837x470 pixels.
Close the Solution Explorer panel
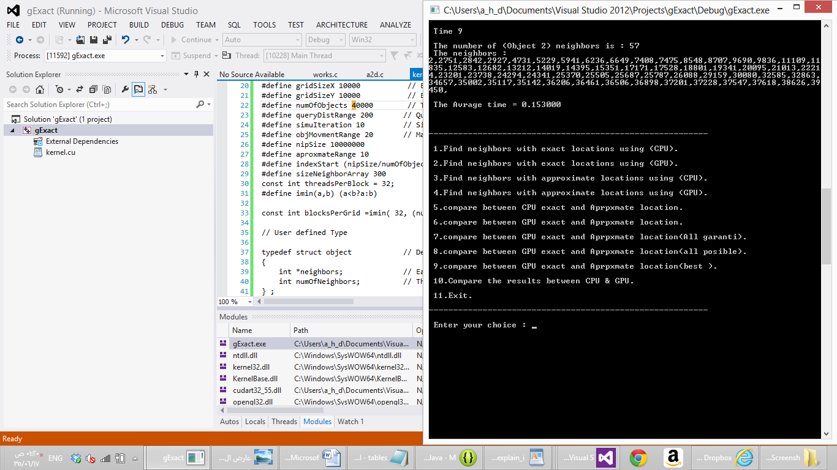(206, 74)
